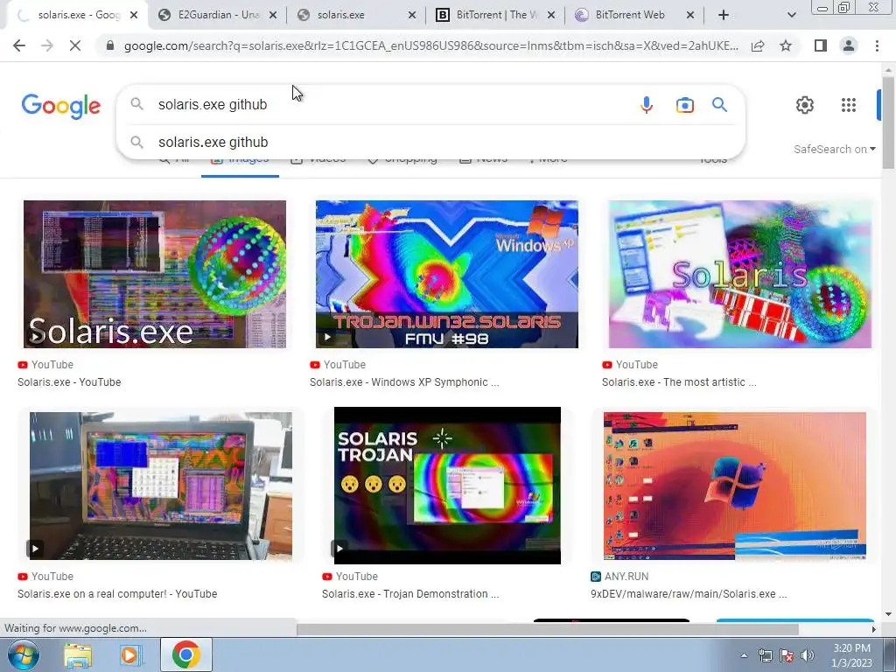This screenshot has width=896, height=672.
Task: Search by voice with microphone
Action: [647, 105]
